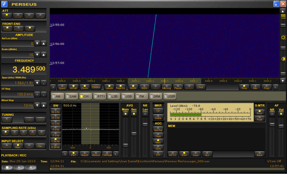Enable the Afc toggle

pos(156,87)
